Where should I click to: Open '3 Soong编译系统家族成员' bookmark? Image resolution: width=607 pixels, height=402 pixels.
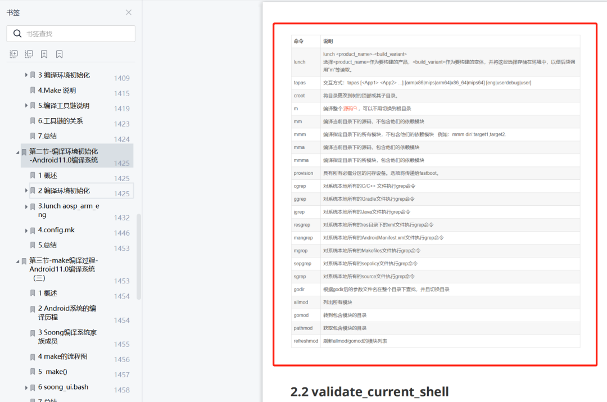(x=67, y=337)
